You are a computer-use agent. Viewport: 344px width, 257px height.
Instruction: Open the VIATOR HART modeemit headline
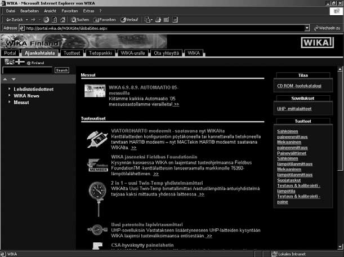pos(168,131)
